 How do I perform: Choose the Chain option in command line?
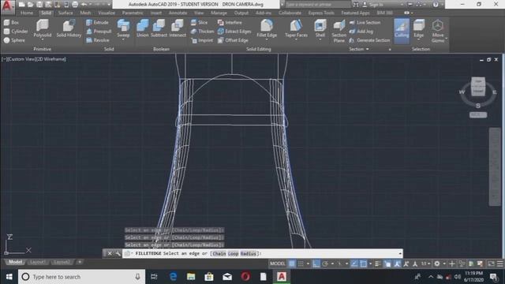tap(219, 254)
